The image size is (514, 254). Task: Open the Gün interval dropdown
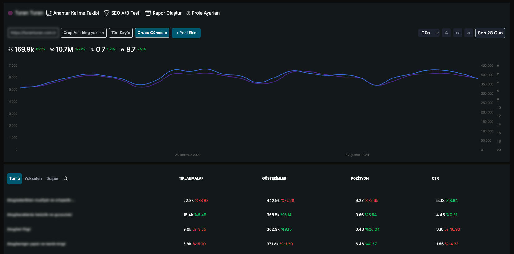coord(429,33)
